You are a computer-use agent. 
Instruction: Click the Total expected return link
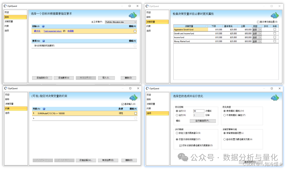tap(52, 31)
